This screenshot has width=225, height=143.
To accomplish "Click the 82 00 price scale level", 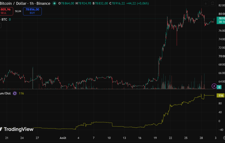I will pos(222,5).
